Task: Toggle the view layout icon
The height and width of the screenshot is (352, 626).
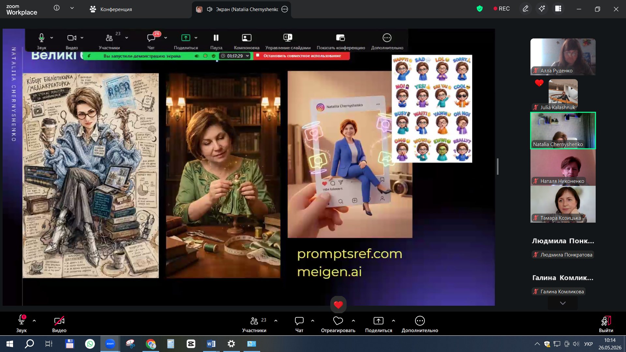Action: coord(558,9)
